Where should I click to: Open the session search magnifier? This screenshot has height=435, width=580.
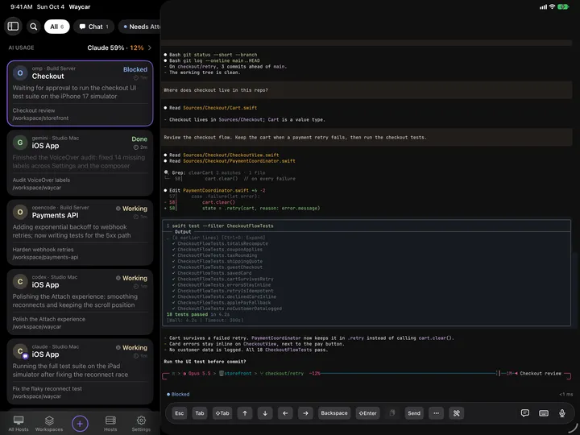(x=33, y=27)
